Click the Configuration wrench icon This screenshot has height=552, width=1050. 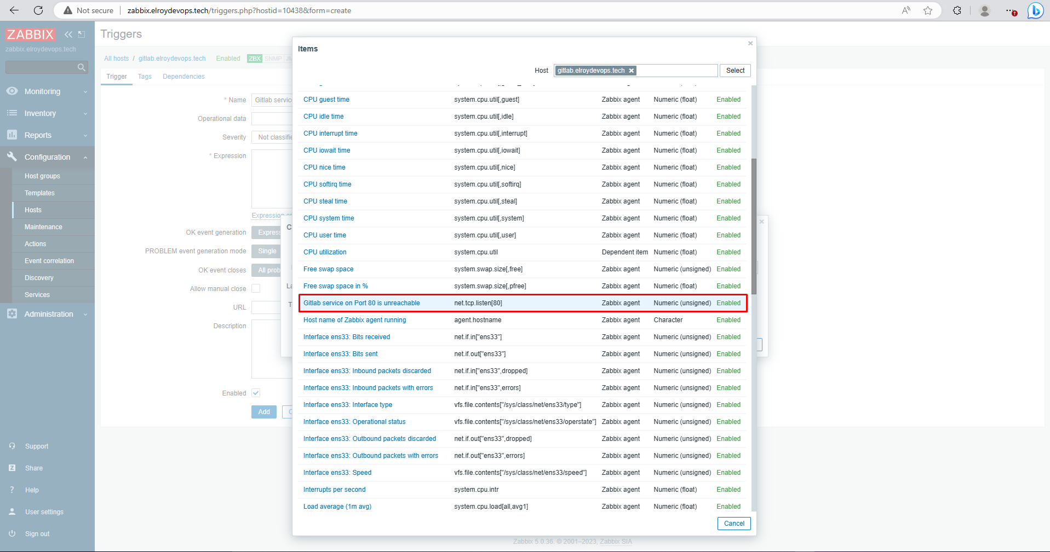12,156
